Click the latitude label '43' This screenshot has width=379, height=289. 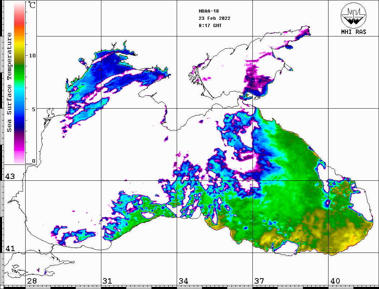coord(10,176)
